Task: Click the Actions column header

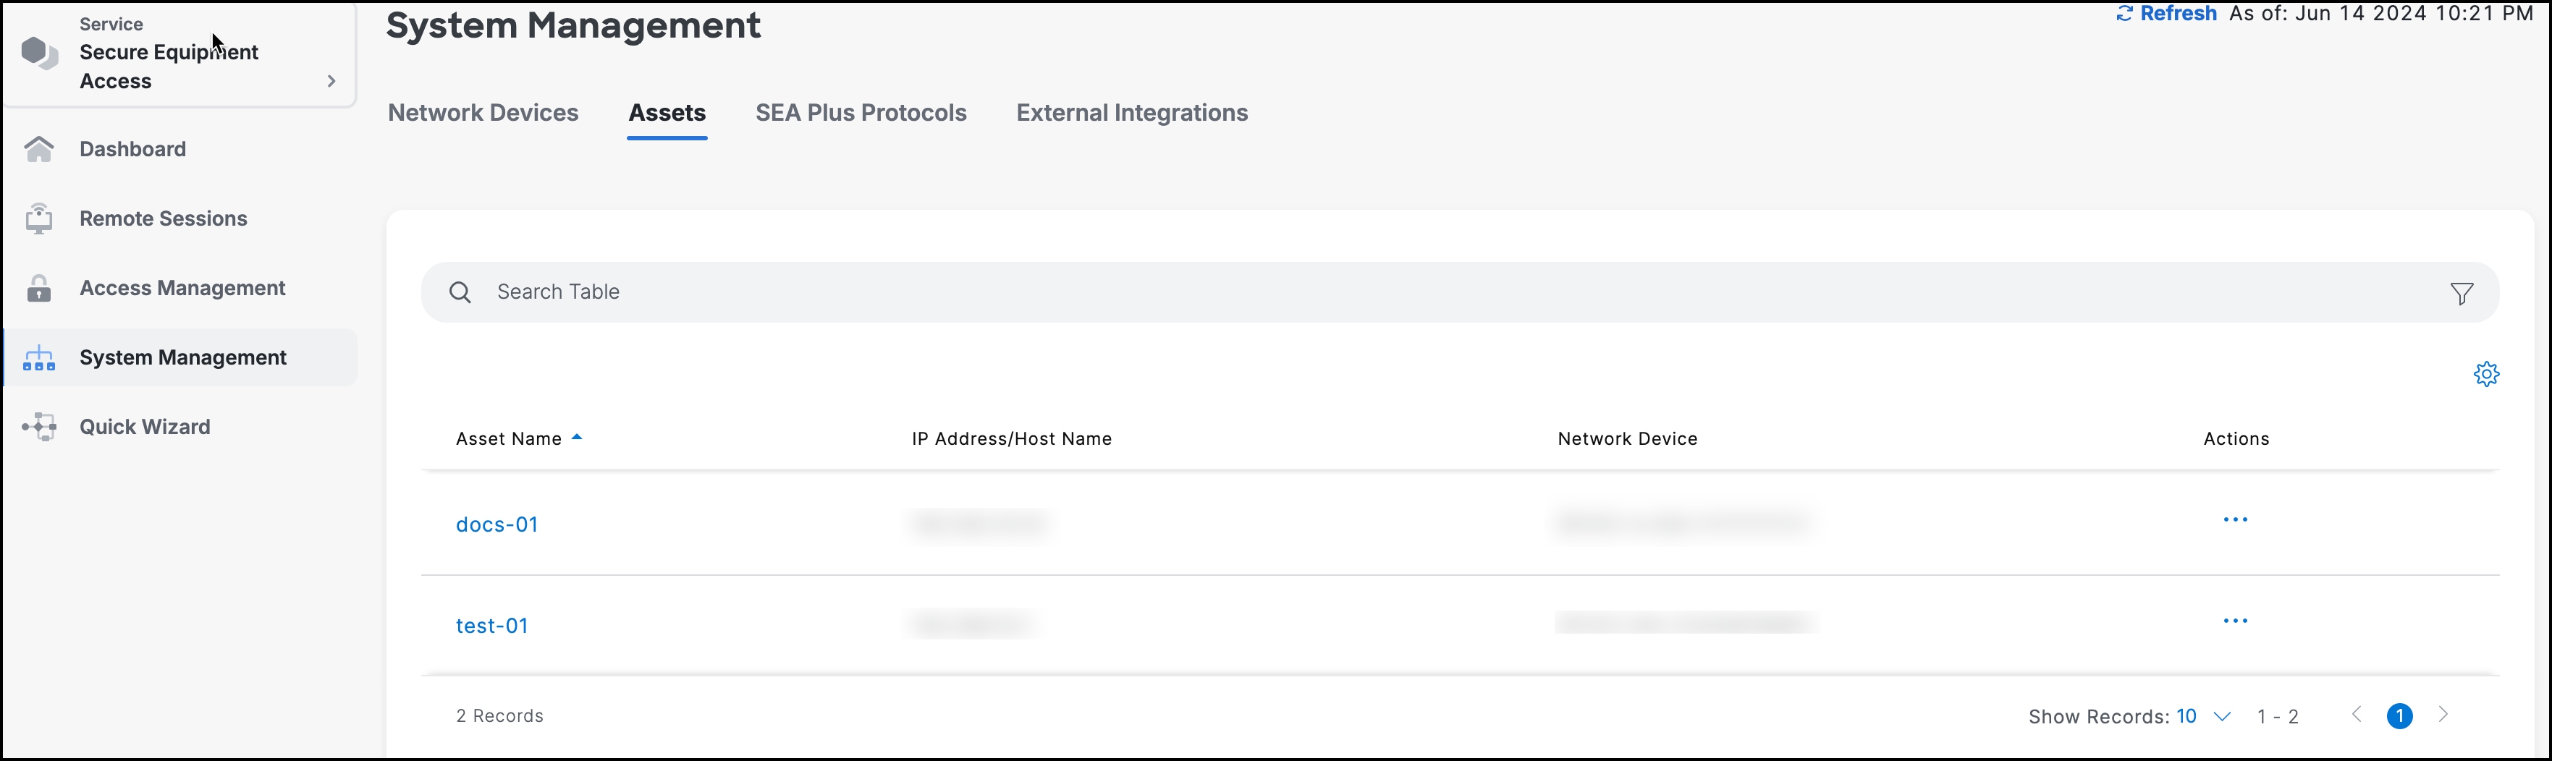Action: [x=2236, y=438]
